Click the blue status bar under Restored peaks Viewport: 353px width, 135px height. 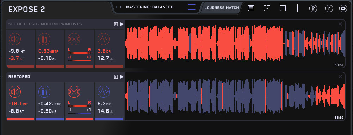click(50, 119)
